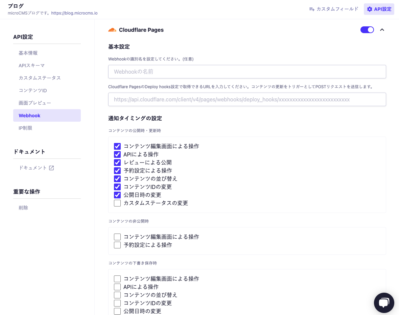Uncheck レビューによる公開 checkbox
This screenshot has height=315, width=399.
click(x=117, y=163)
